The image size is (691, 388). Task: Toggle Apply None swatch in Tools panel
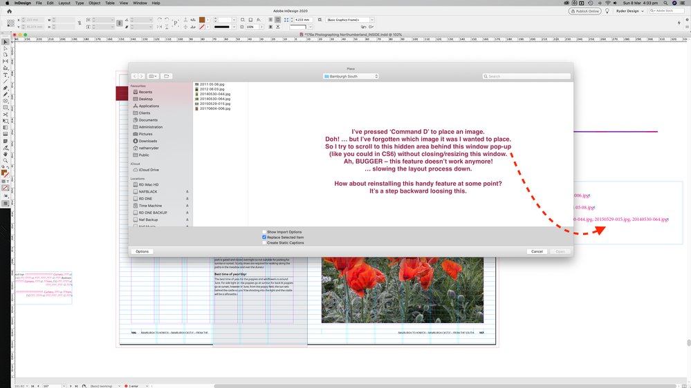[x=6, y=188]
